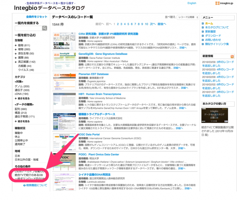Jump to the last page with 最後へ
Image resolution: width=237 pixels, height=200 pixels.
click(x=162, y=24)
